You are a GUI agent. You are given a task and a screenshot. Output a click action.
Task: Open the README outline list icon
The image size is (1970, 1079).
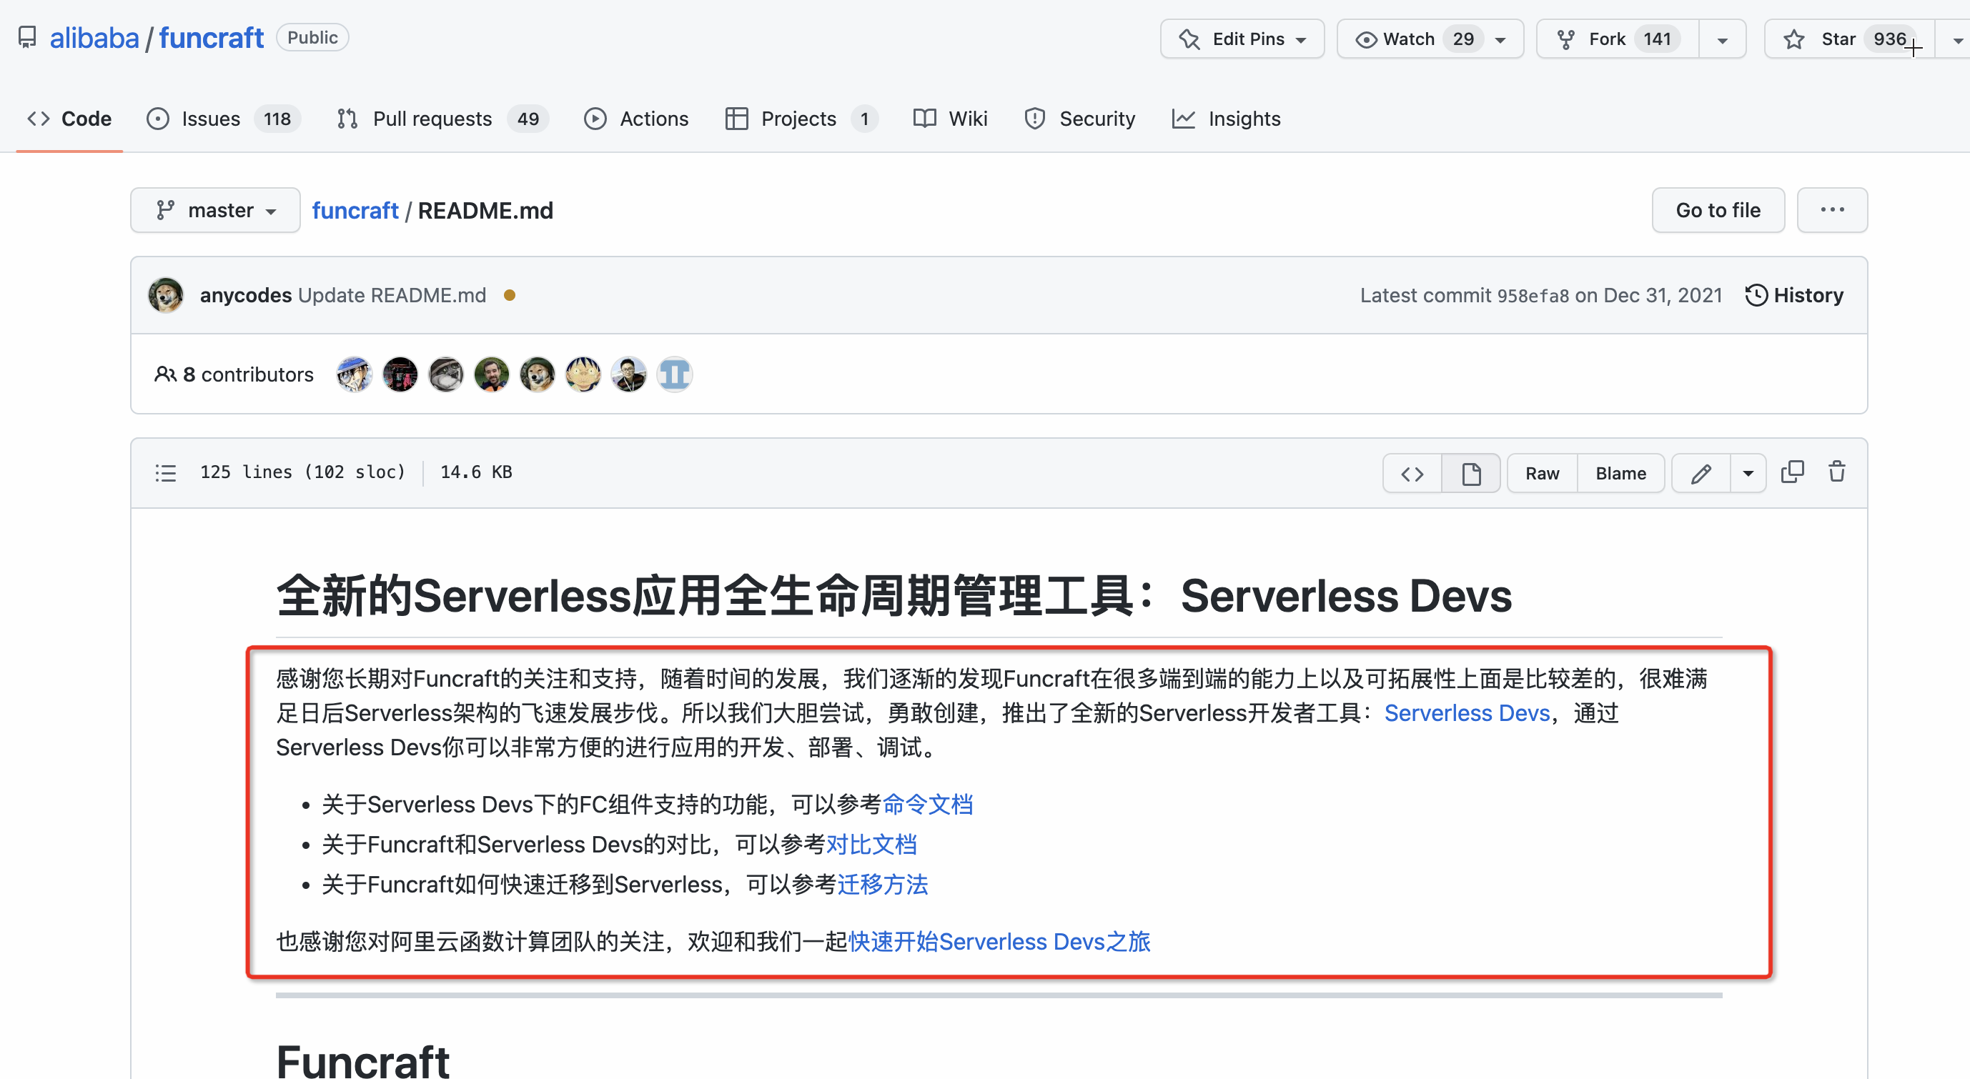pyautogui.click(x=166, y=473)
